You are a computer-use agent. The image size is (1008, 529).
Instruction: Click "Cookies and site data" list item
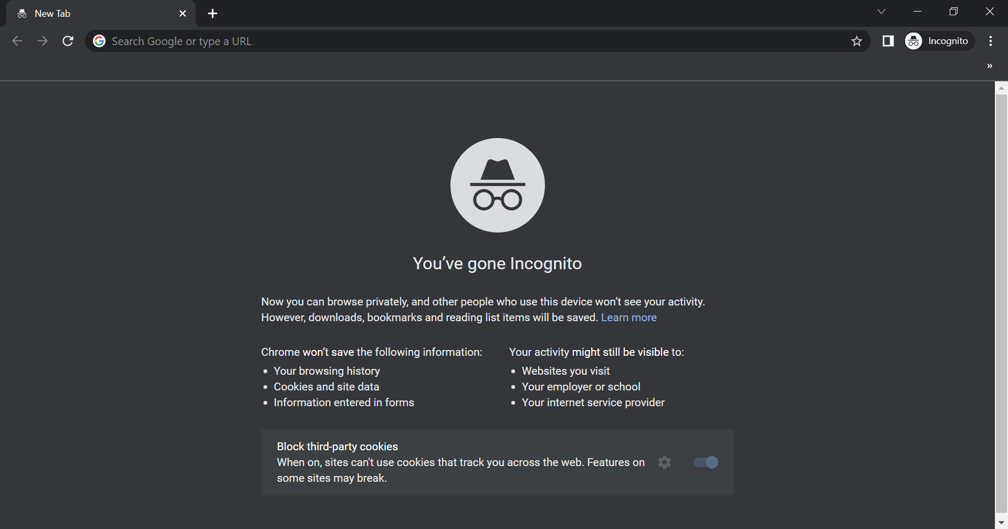coord(326,387)
